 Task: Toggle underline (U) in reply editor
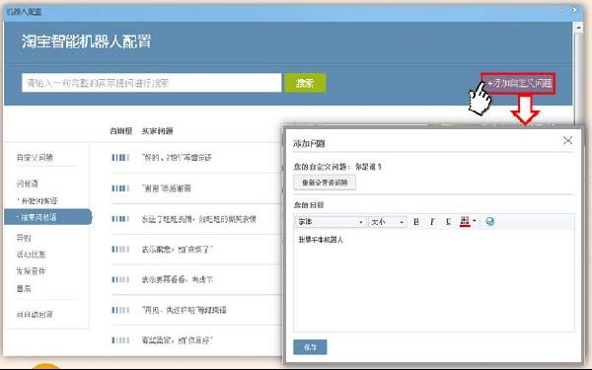point(448,222)
